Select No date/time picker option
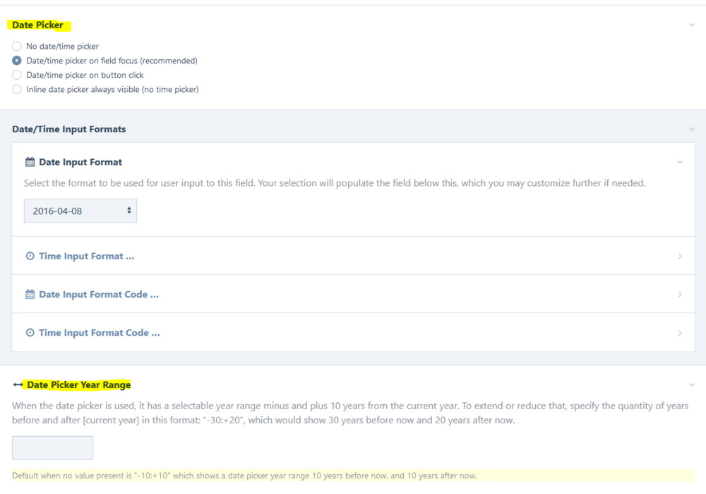 click(17, 46)
